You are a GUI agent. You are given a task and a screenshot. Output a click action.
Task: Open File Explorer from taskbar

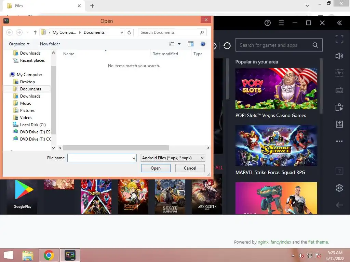28,255
